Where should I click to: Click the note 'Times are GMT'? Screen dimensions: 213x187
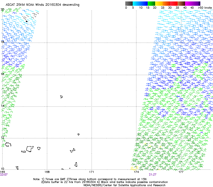56,179
